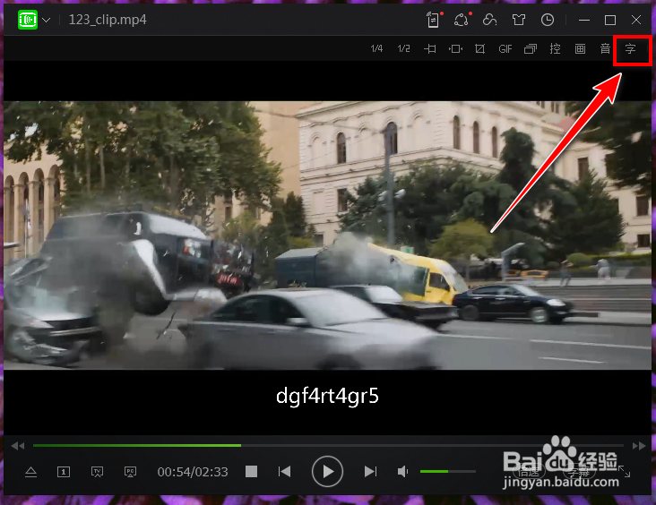Click the rewind double-arrow at progress bar left
The image size is (656, 505).
point(18,446)
